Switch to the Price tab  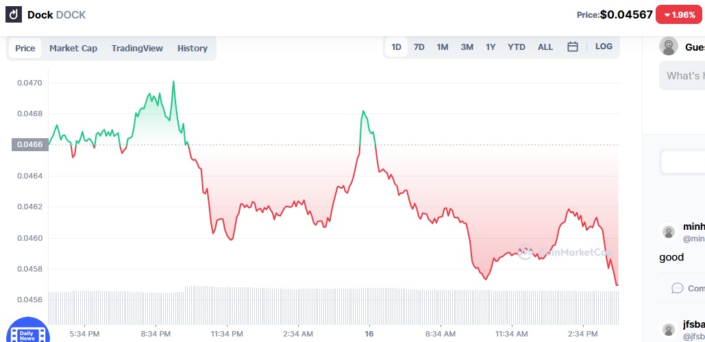point(25,48)
